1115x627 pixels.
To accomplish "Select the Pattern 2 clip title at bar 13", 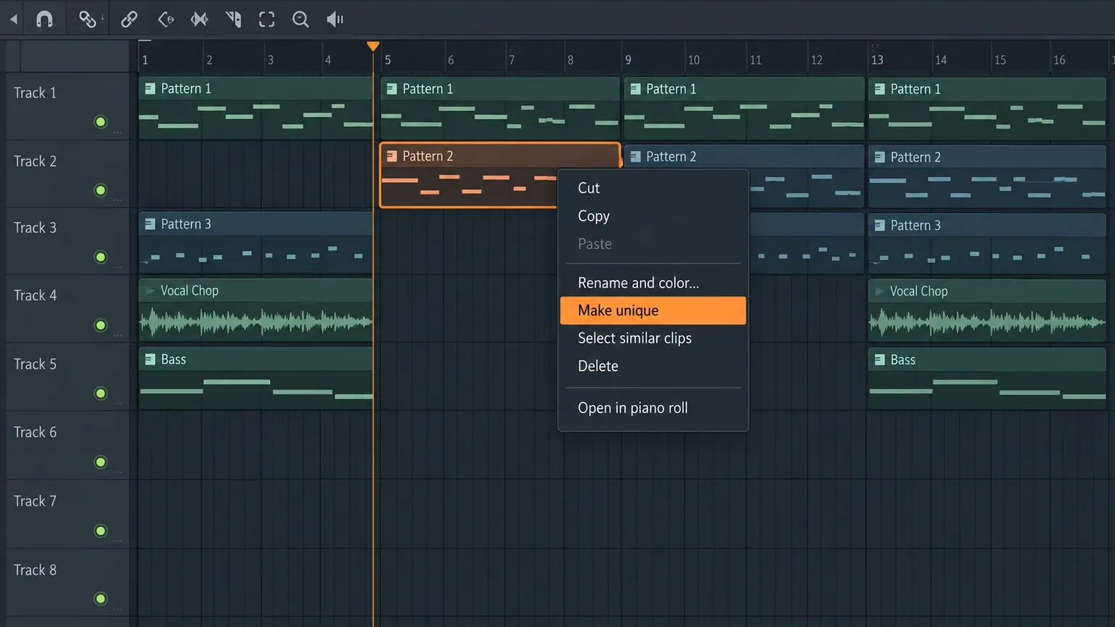I will (915, 157).
